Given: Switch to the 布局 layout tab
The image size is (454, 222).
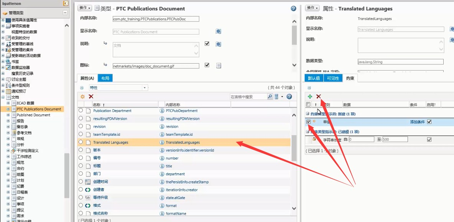Looking at the screenshot, I should click(x=105, y=78).
